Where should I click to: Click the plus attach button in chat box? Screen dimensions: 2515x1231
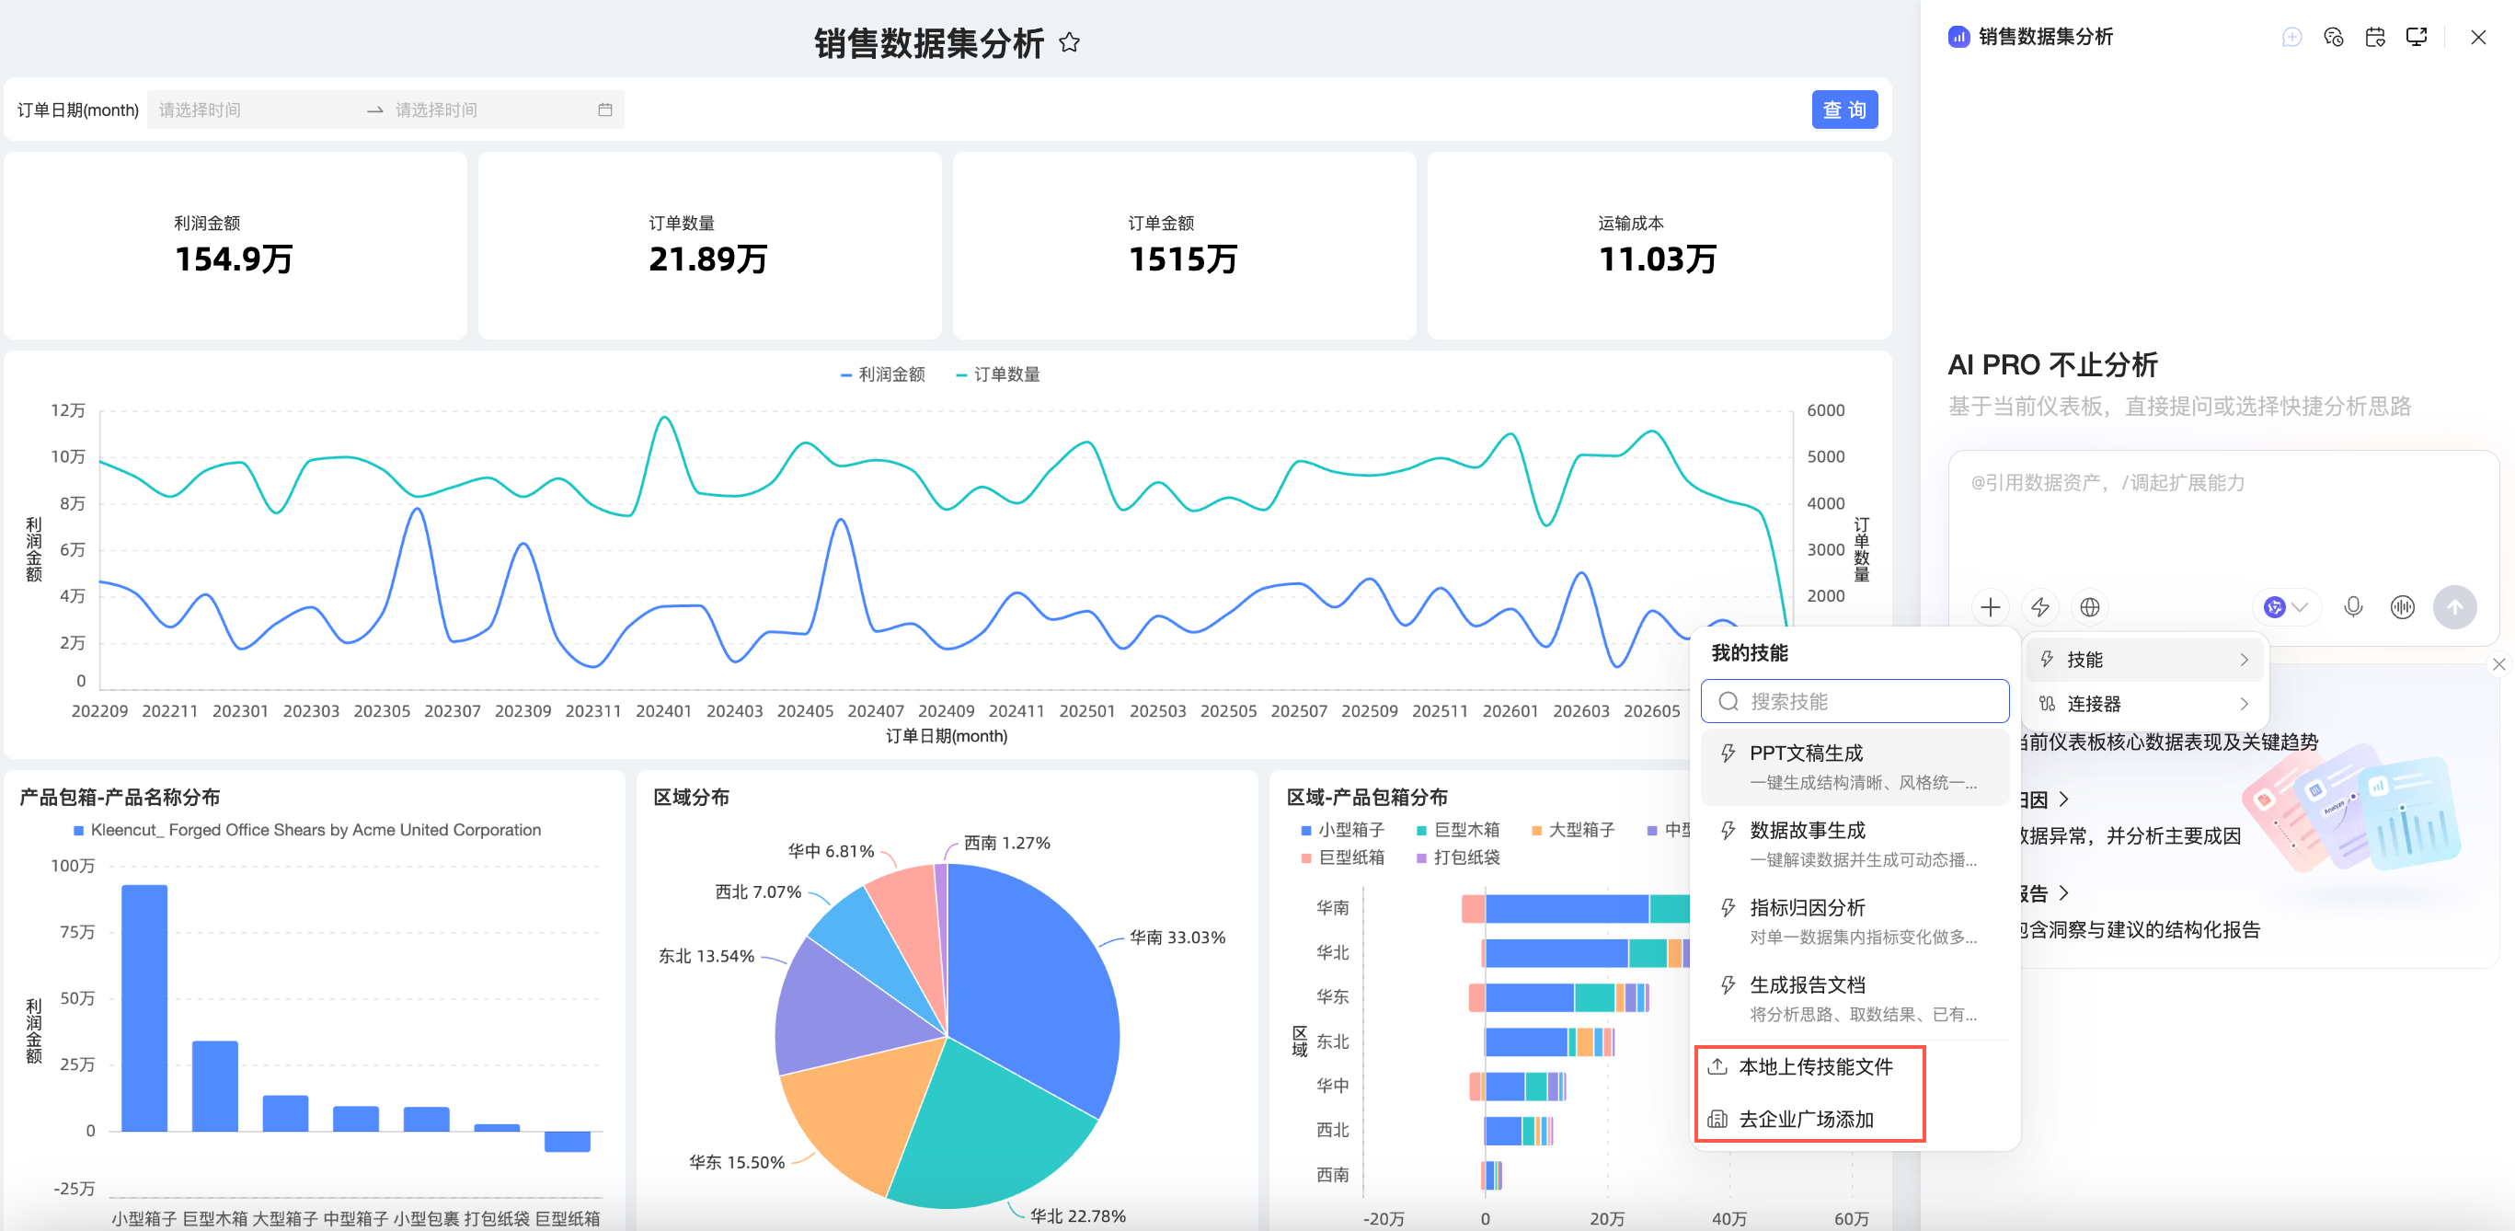[1990, 607]
